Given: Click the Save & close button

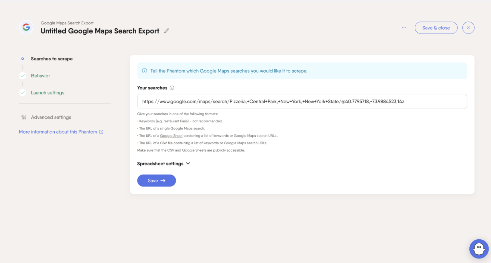Looking at the screenshot, I should [x=436, y=28].
